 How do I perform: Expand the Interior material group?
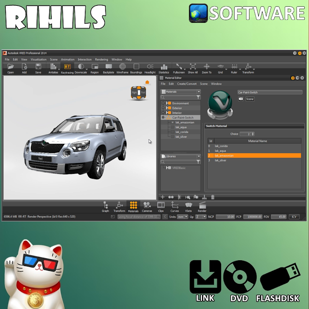click(x=163, y=112)
